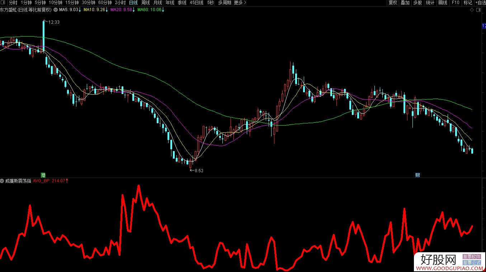Switch to 周线 weekly chart
The width and height of the screenshot is (486, 272).
click(146, 3)
